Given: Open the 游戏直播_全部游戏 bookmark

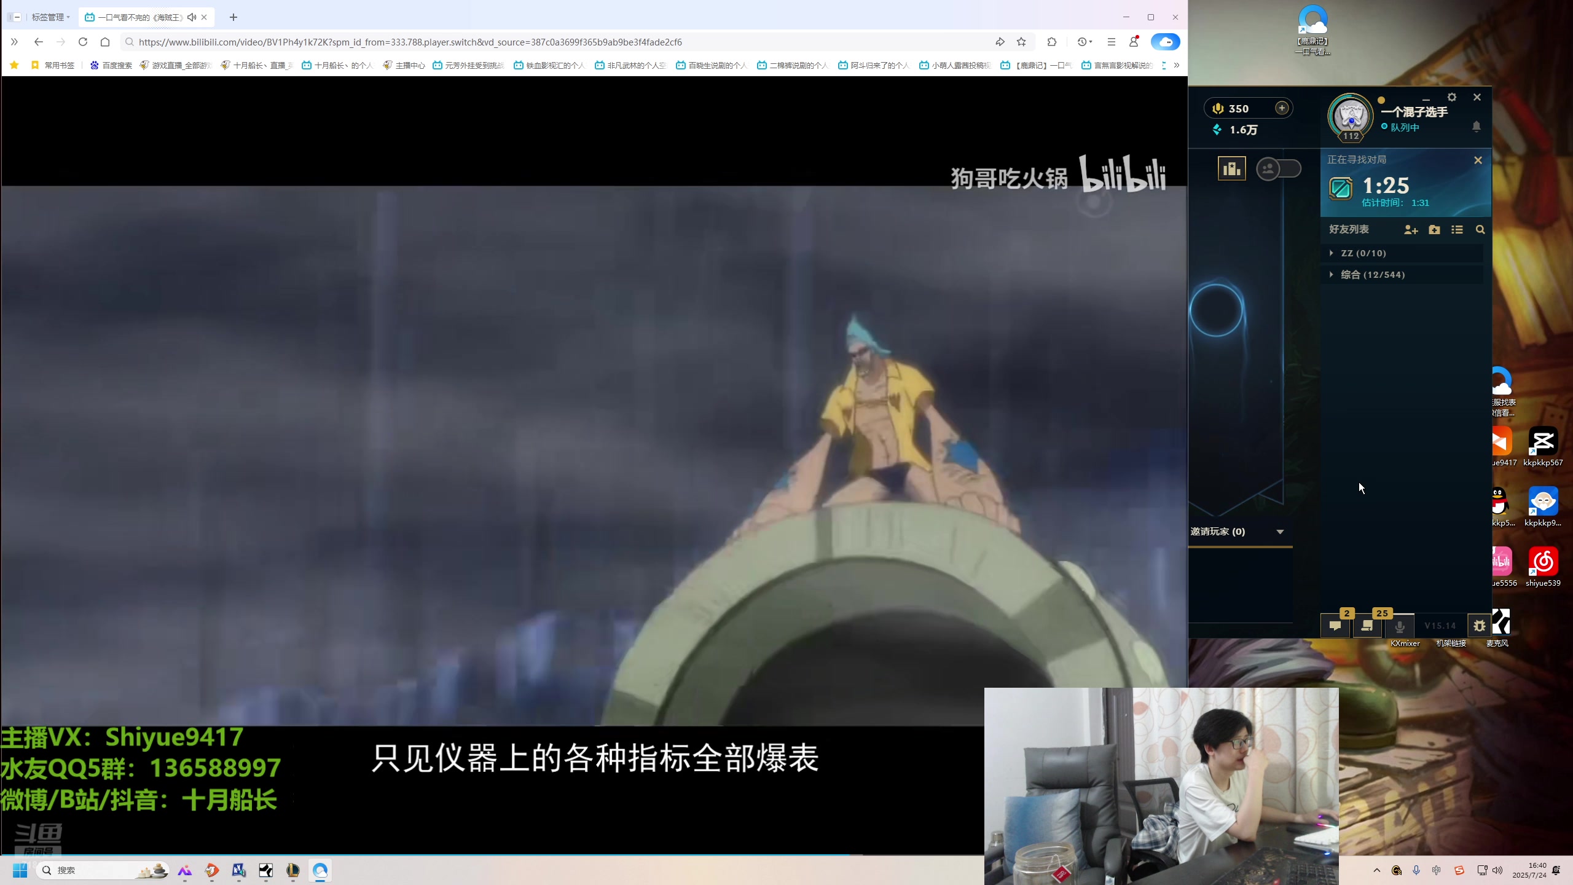Looking at the screenshot, I should tap(176, 65).
